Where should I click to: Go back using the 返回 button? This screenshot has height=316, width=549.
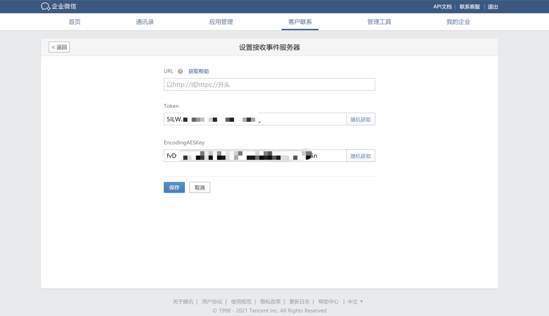point(59,47)
